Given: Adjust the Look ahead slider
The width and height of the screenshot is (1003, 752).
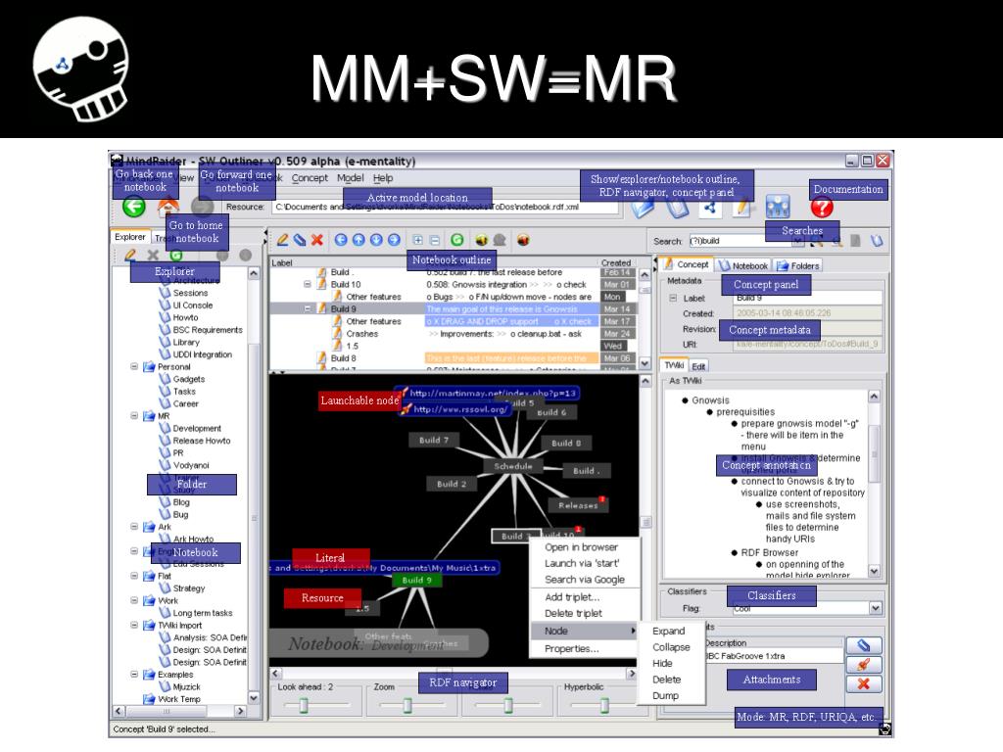Looking at the screenshot, I should click(x=304, y=705).
